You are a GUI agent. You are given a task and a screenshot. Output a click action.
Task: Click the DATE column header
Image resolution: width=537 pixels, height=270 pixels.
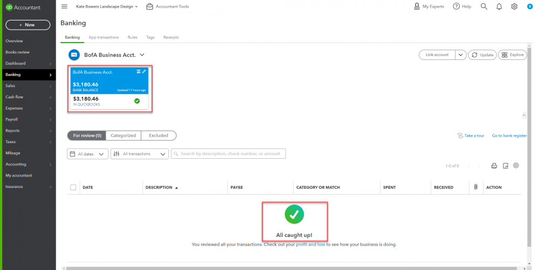click(87, 187)
